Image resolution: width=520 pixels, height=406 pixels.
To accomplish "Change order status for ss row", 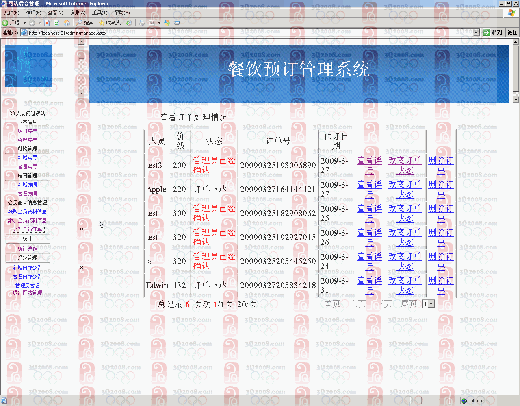I will coord(405,261).
